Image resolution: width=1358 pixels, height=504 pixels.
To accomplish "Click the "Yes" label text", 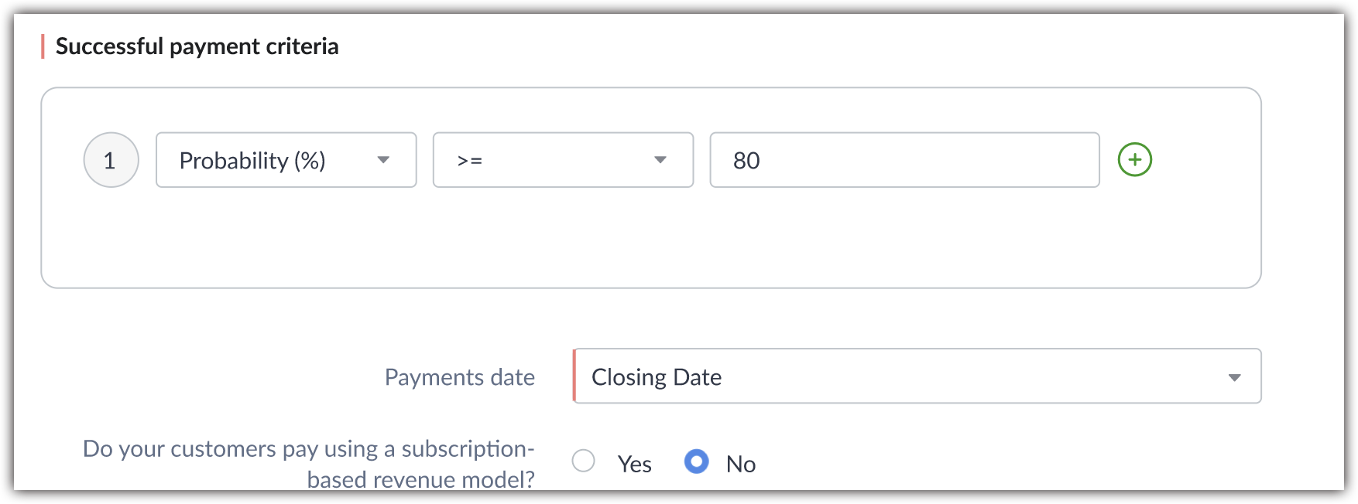I will point(634,464).
